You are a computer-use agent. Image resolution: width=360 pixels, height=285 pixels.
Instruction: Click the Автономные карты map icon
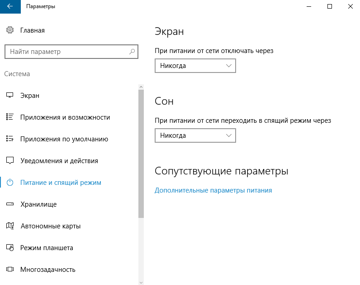pos(10,226)
